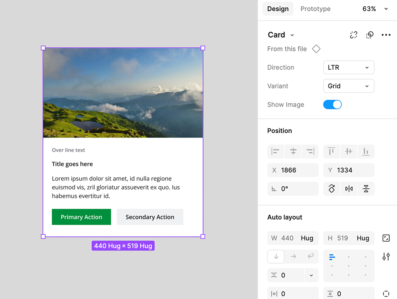
Task: Click the top-right selection handle
Action: [x=203, y=48]
